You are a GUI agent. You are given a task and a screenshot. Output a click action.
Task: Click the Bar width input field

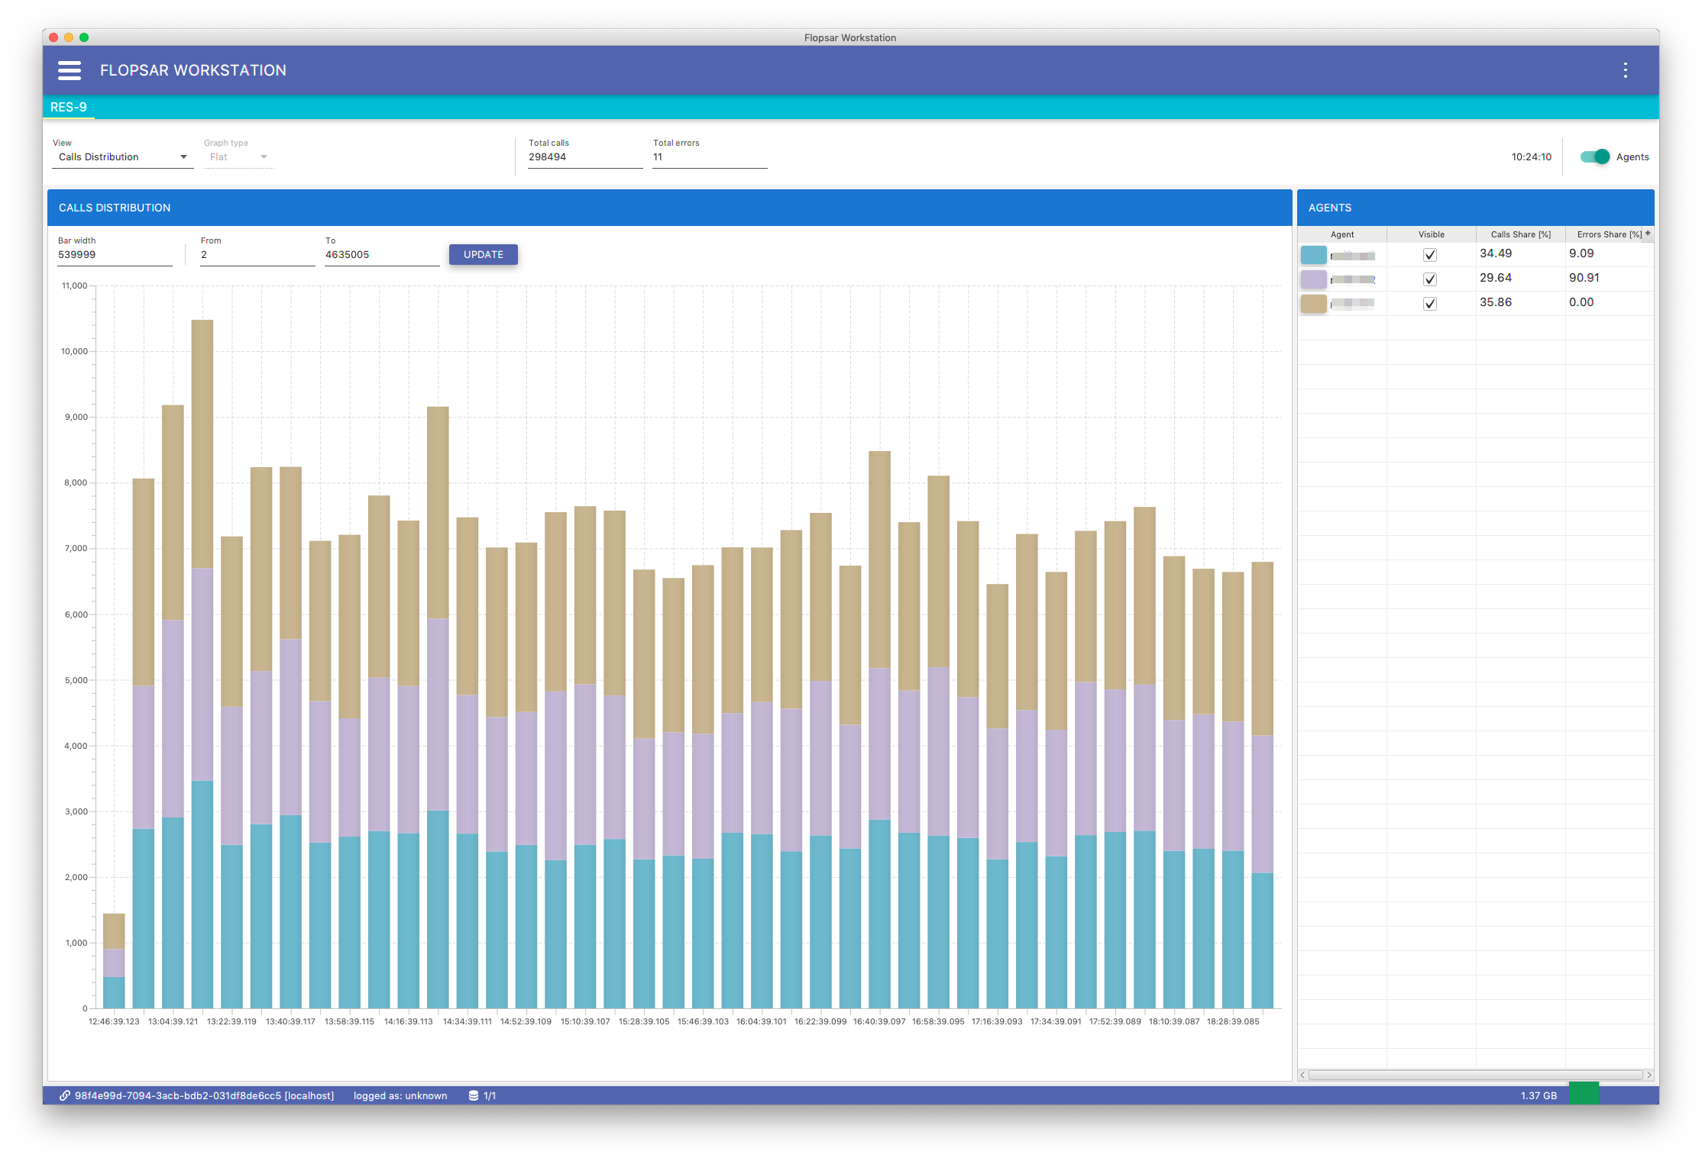115,255
